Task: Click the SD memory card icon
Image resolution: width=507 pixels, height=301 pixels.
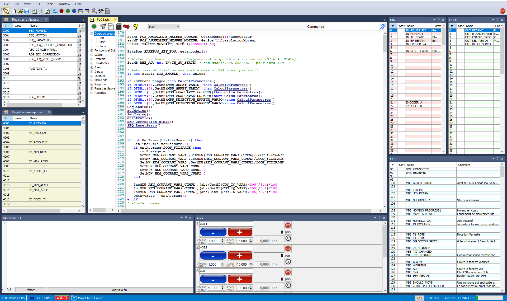Action: click(119, 26)
